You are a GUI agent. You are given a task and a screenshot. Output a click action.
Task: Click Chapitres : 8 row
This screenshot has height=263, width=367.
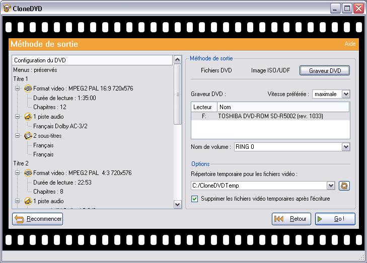48,192
